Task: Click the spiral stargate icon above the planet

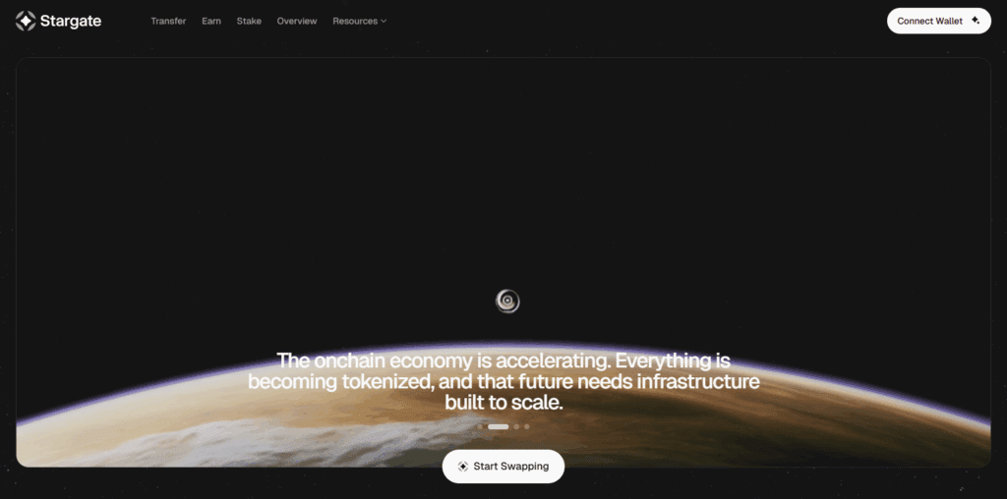Action: point(507,301)
